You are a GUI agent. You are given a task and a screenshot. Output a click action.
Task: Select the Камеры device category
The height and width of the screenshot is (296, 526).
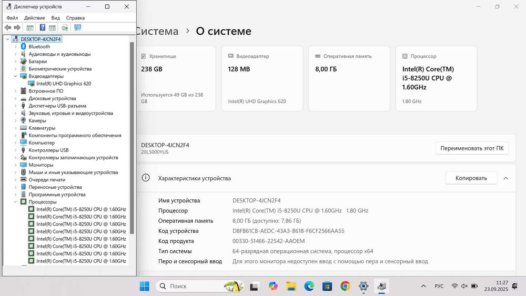(x=37, y=120)
